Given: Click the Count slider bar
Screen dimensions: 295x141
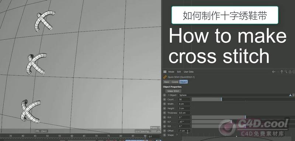Looking at the screenshot, I should pyautogui.click(x=243, y=99).
